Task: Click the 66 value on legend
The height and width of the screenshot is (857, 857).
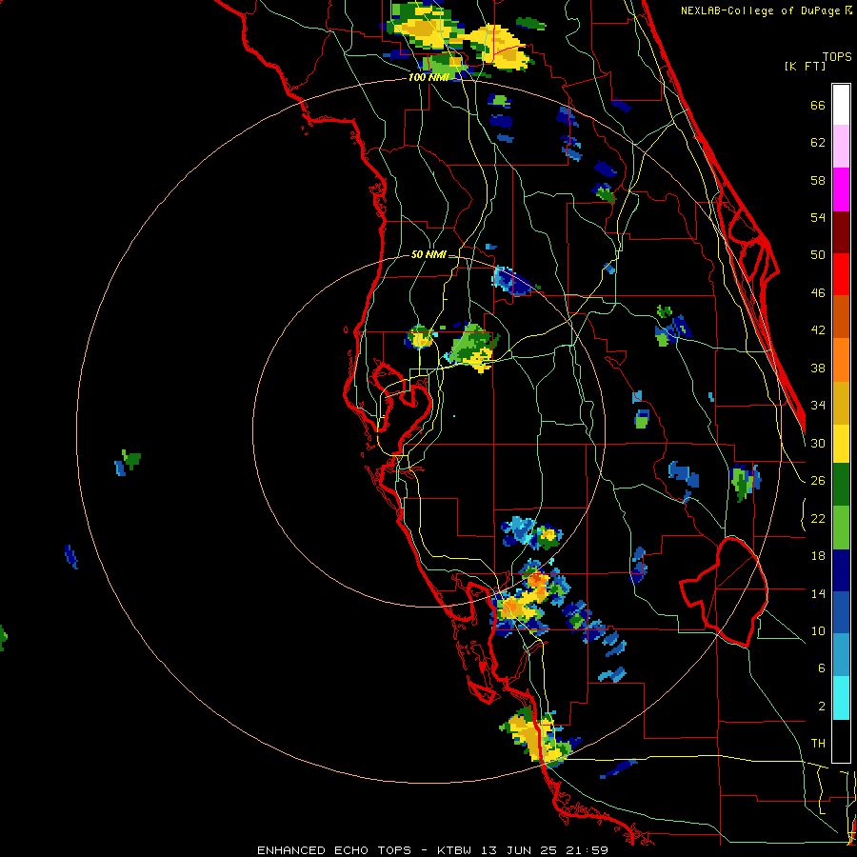Action: click(x=818, y=106)
